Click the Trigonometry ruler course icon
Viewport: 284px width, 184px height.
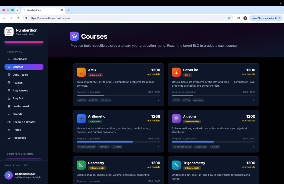tap(176, 165)
